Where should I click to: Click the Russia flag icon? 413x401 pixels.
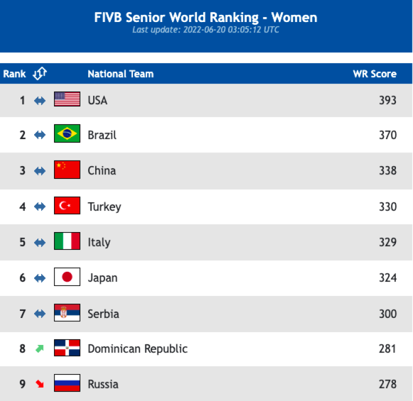click(x=67, y=383)
